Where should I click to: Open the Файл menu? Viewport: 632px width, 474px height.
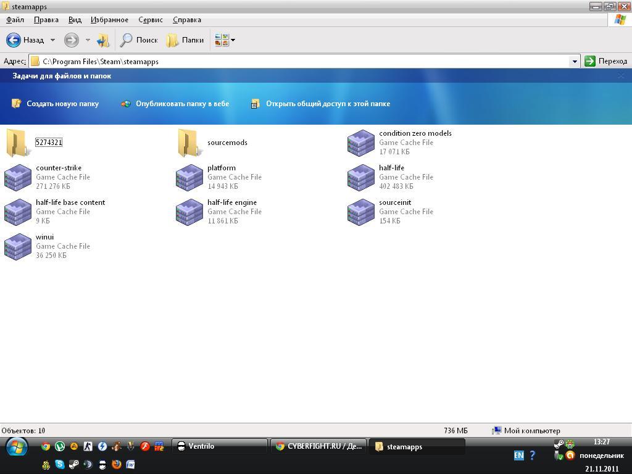[15, 20]
